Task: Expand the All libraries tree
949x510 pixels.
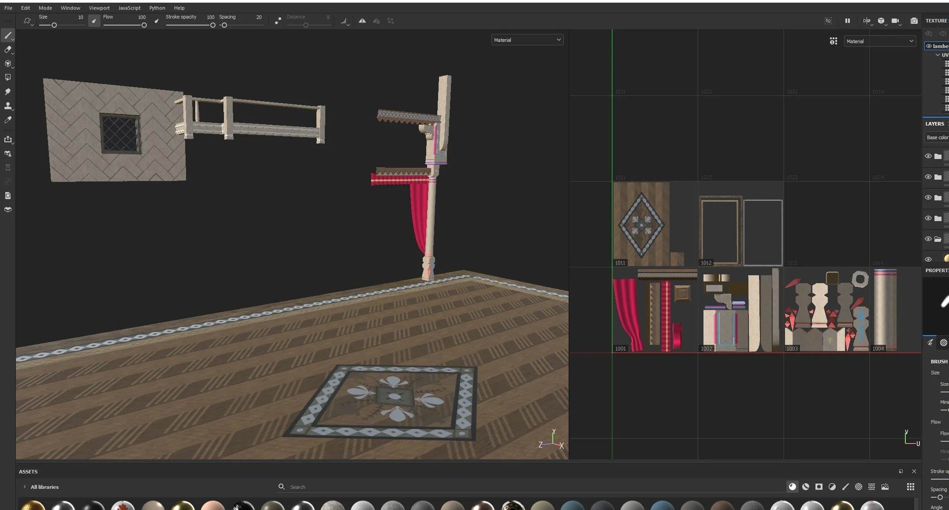Action: (25, 487)
